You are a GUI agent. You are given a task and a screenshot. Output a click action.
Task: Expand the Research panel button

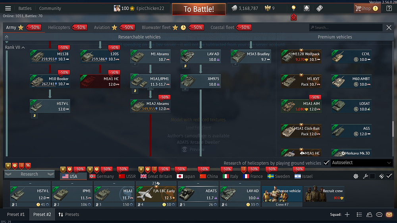coord(29,174)
